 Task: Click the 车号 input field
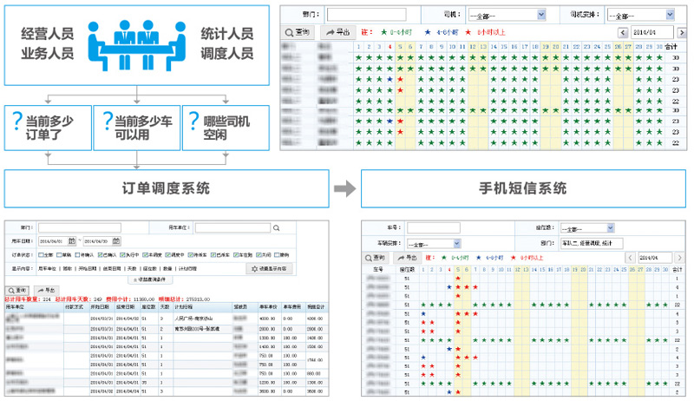pos(434,227)
